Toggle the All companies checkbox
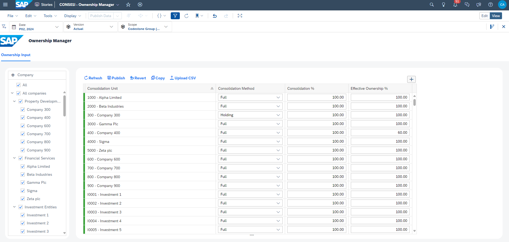 [18, 93]
